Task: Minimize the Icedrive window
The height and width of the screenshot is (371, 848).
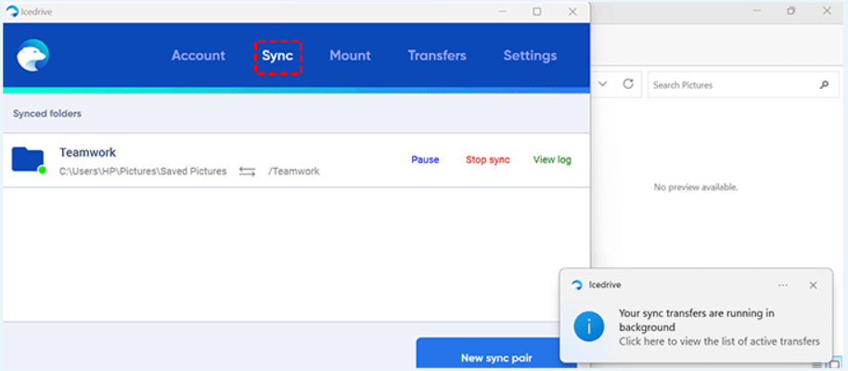Action: tap(503, 11)
